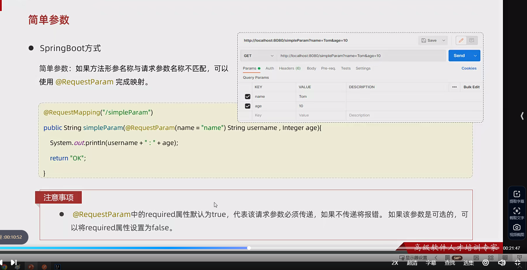Viewport: 527px width, 270px height.
Task: Click the empty Key input field
Action: coord(274,115)
